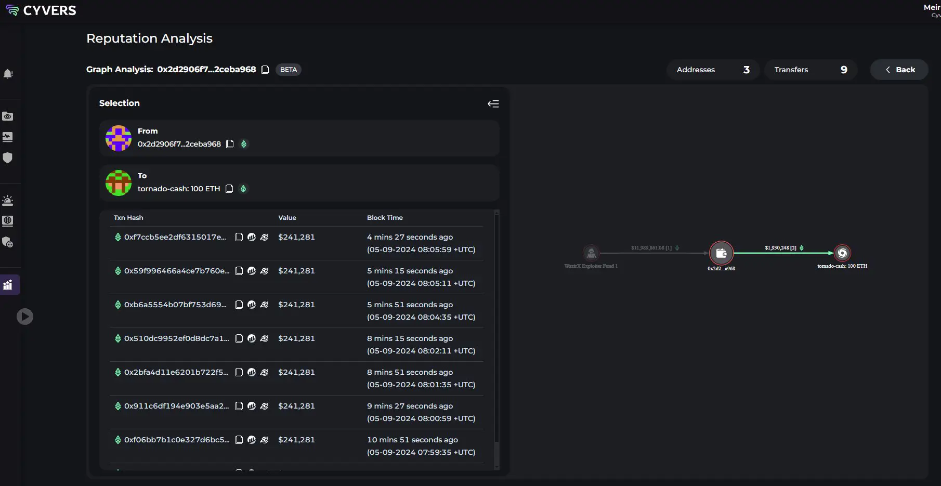941x486 pixels.
Task: Open the plain shield sidebar icon
Action: 8,158
